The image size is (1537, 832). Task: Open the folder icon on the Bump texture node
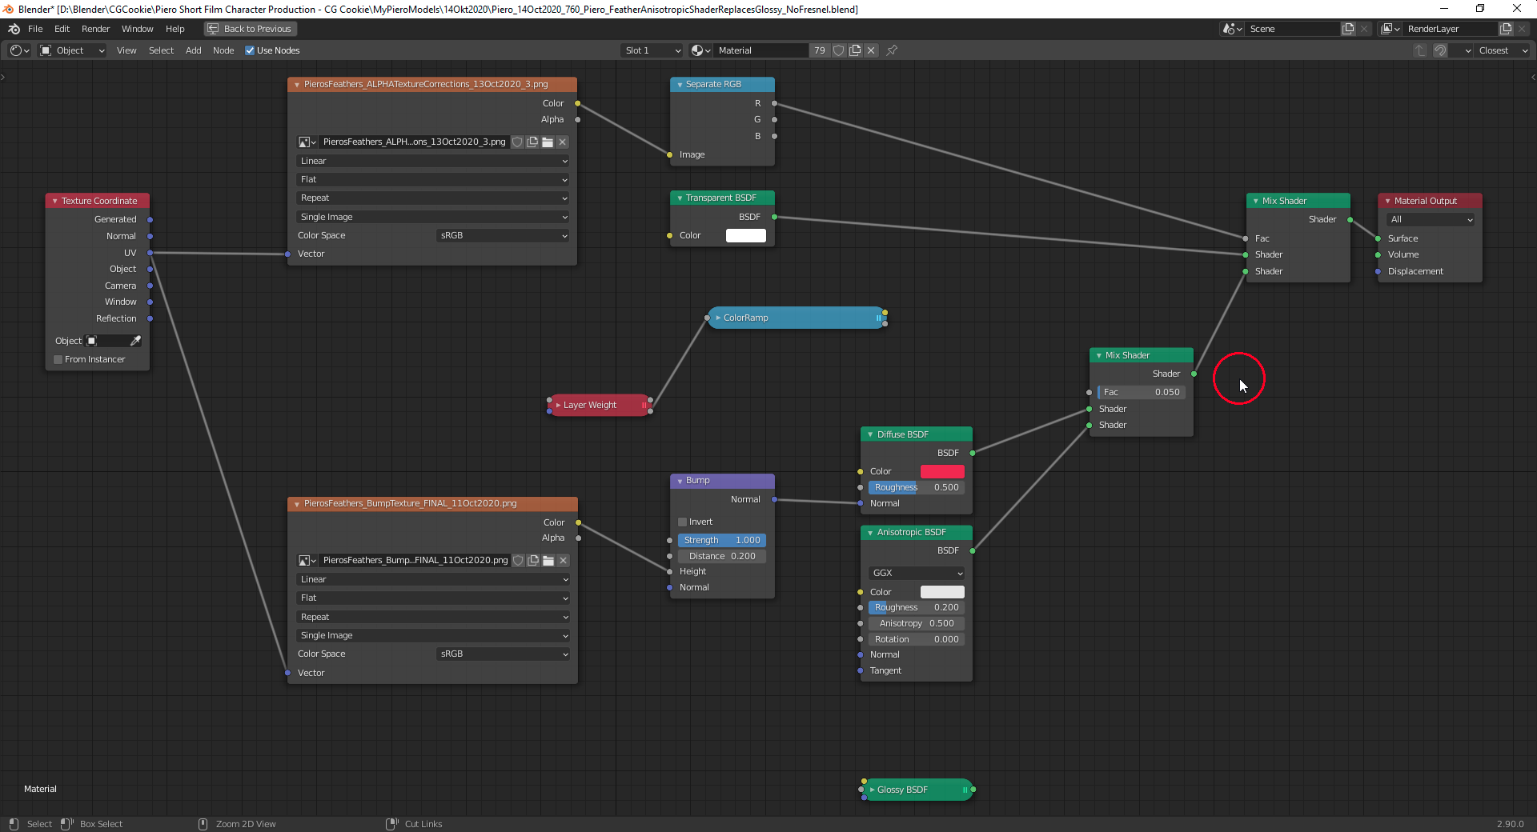point(548,561)
